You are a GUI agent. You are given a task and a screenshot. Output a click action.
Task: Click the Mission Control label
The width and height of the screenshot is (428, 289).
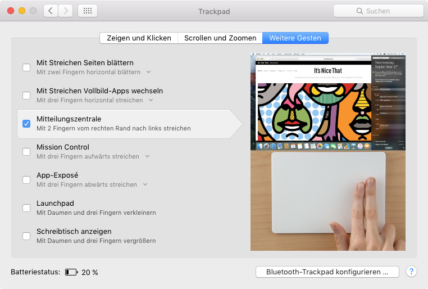pos(63,147)
